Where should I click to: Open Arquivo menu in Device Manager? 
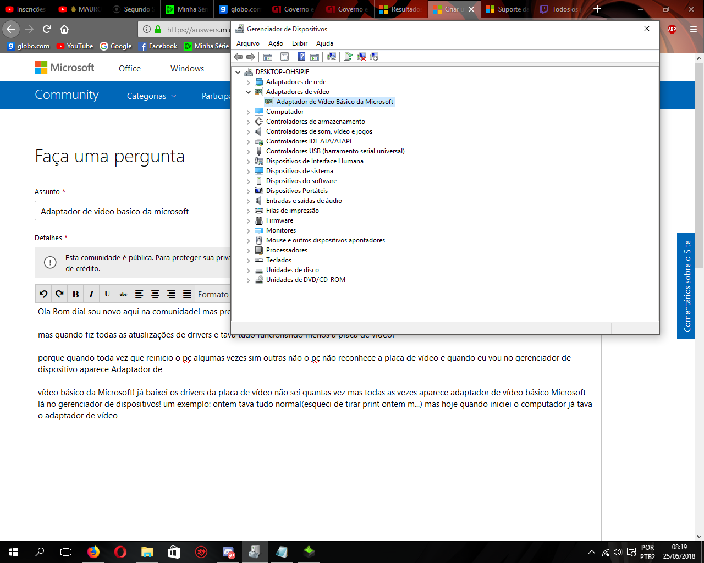(248, 43)
